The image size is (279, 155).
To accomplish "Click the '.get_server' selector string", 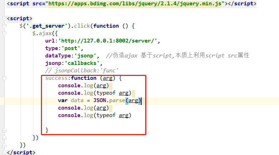I will click(x=47, y=26).
